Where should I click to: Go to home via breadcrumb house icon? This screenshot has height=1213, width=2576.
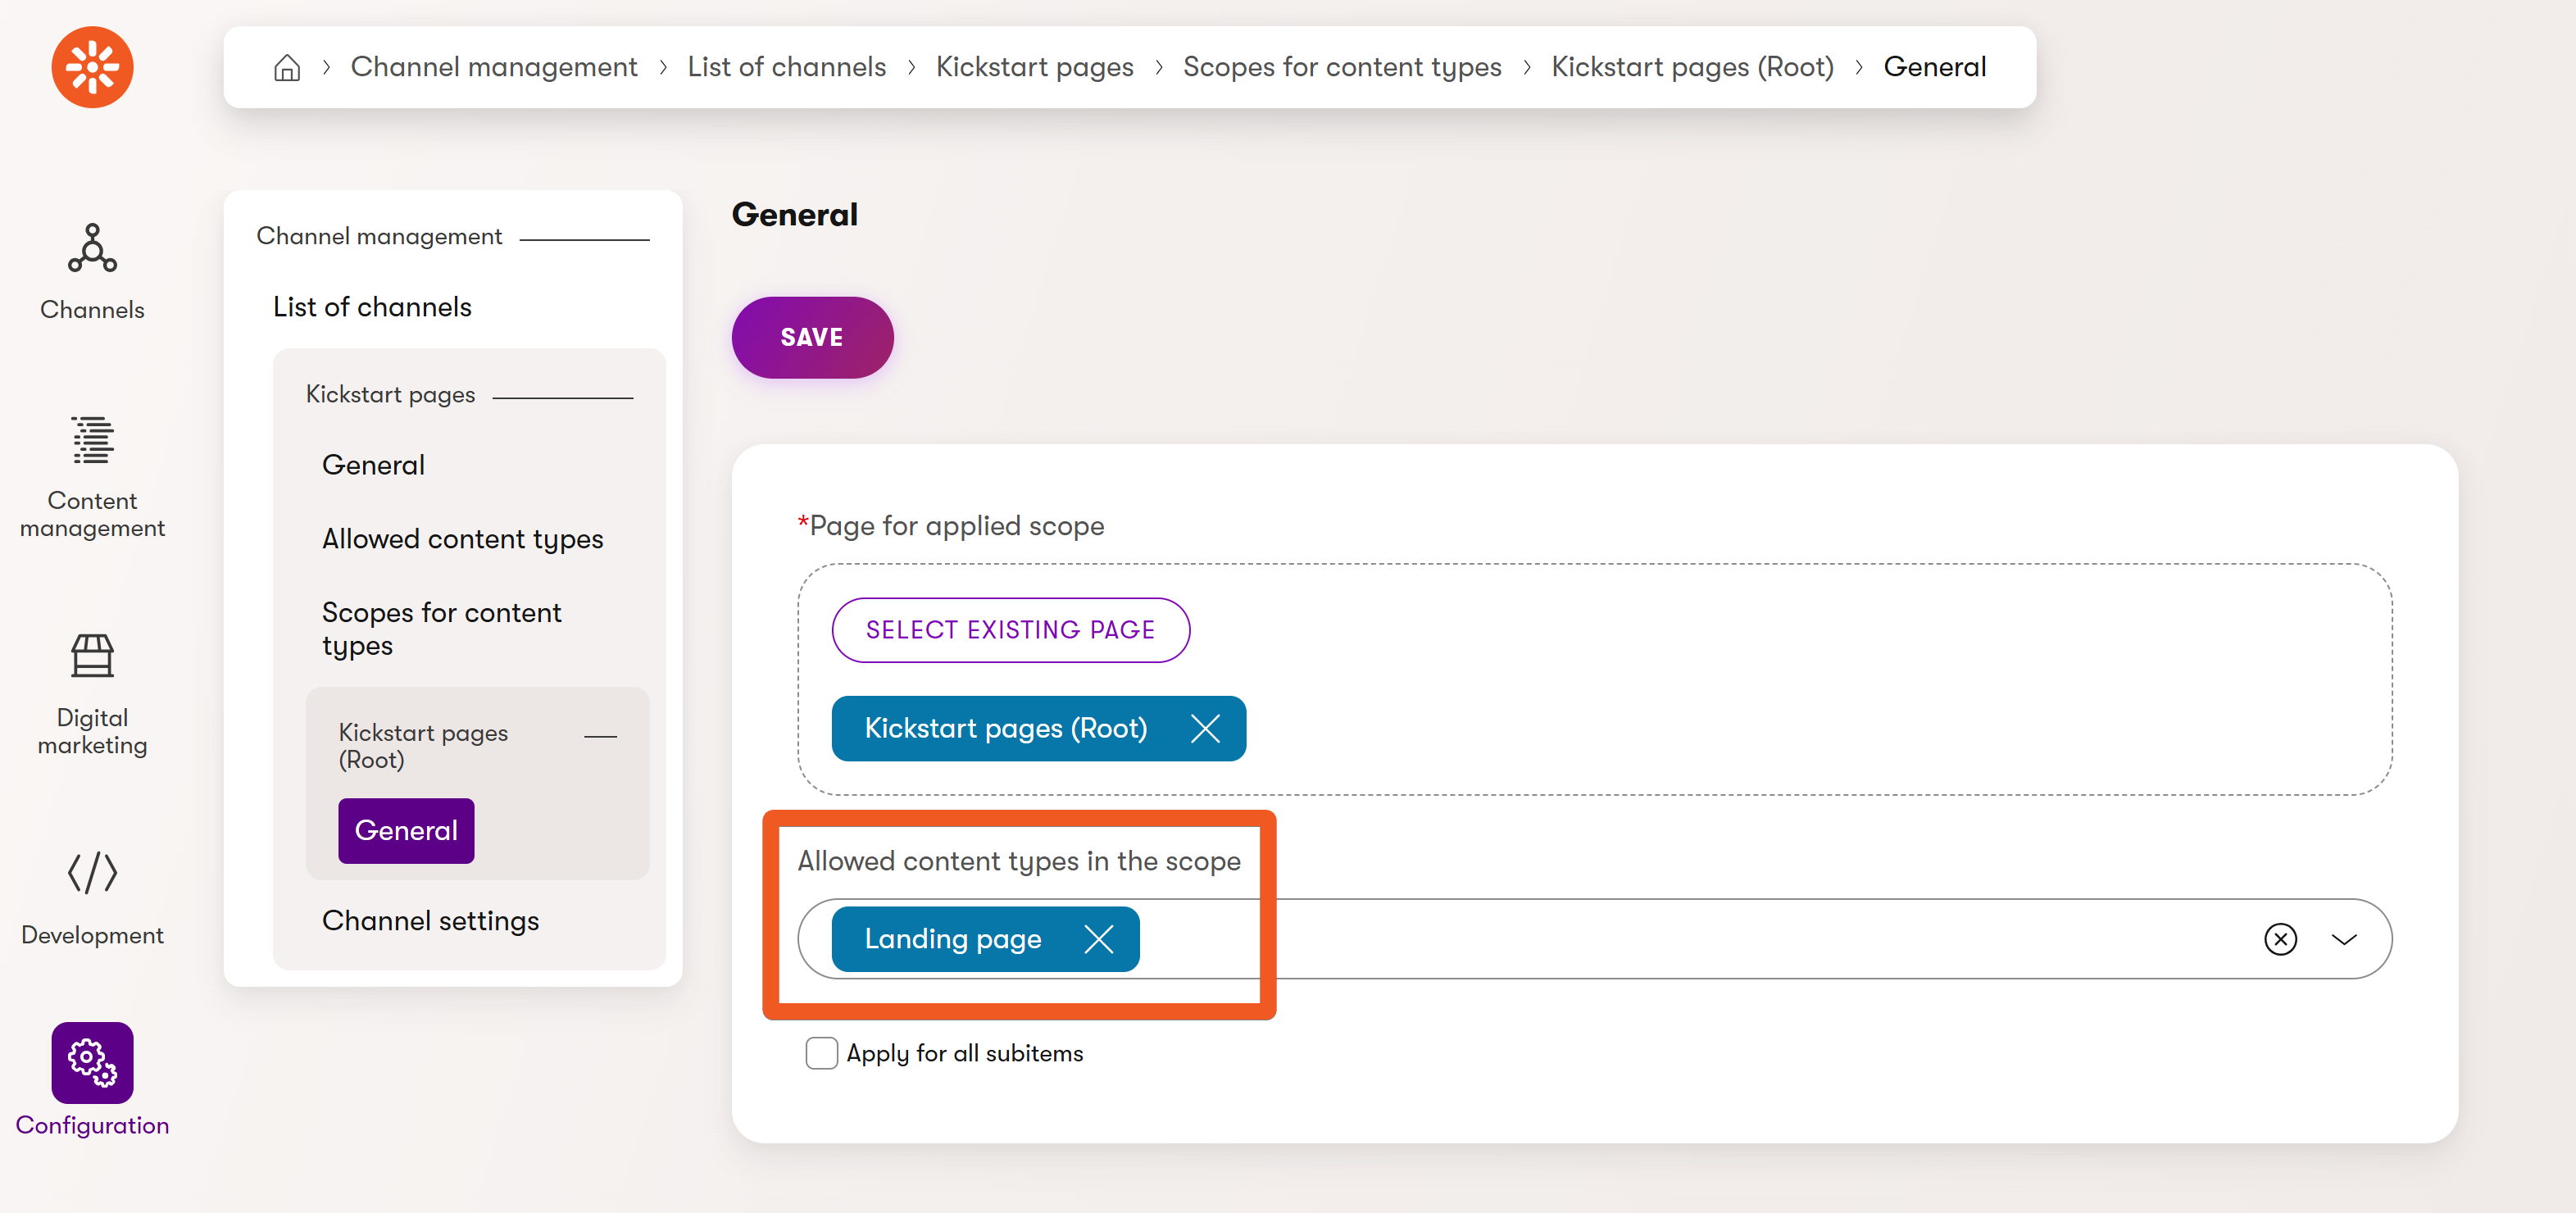click(287, 67)
